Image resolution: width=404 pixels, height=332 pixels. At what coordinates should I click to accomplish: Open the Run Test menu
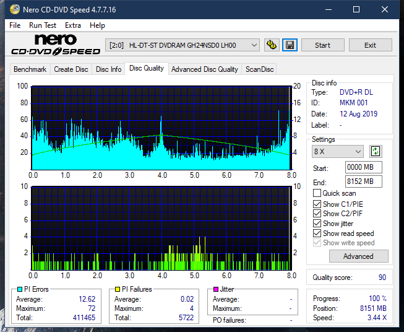click(43, 25)
